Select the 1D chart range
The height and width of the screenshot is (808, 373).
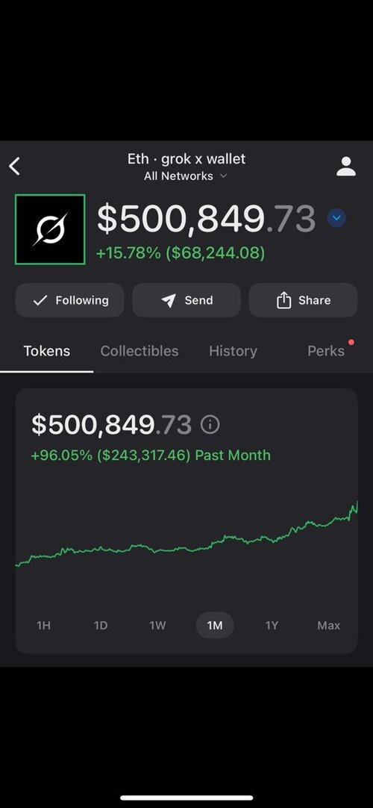[x=100, y=625]
